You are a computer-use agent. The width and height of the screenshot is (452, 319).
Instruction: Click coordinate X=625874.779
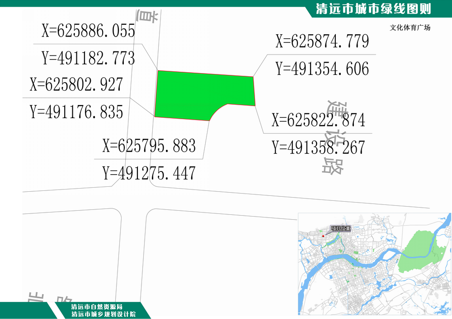[x=322, y=41]
